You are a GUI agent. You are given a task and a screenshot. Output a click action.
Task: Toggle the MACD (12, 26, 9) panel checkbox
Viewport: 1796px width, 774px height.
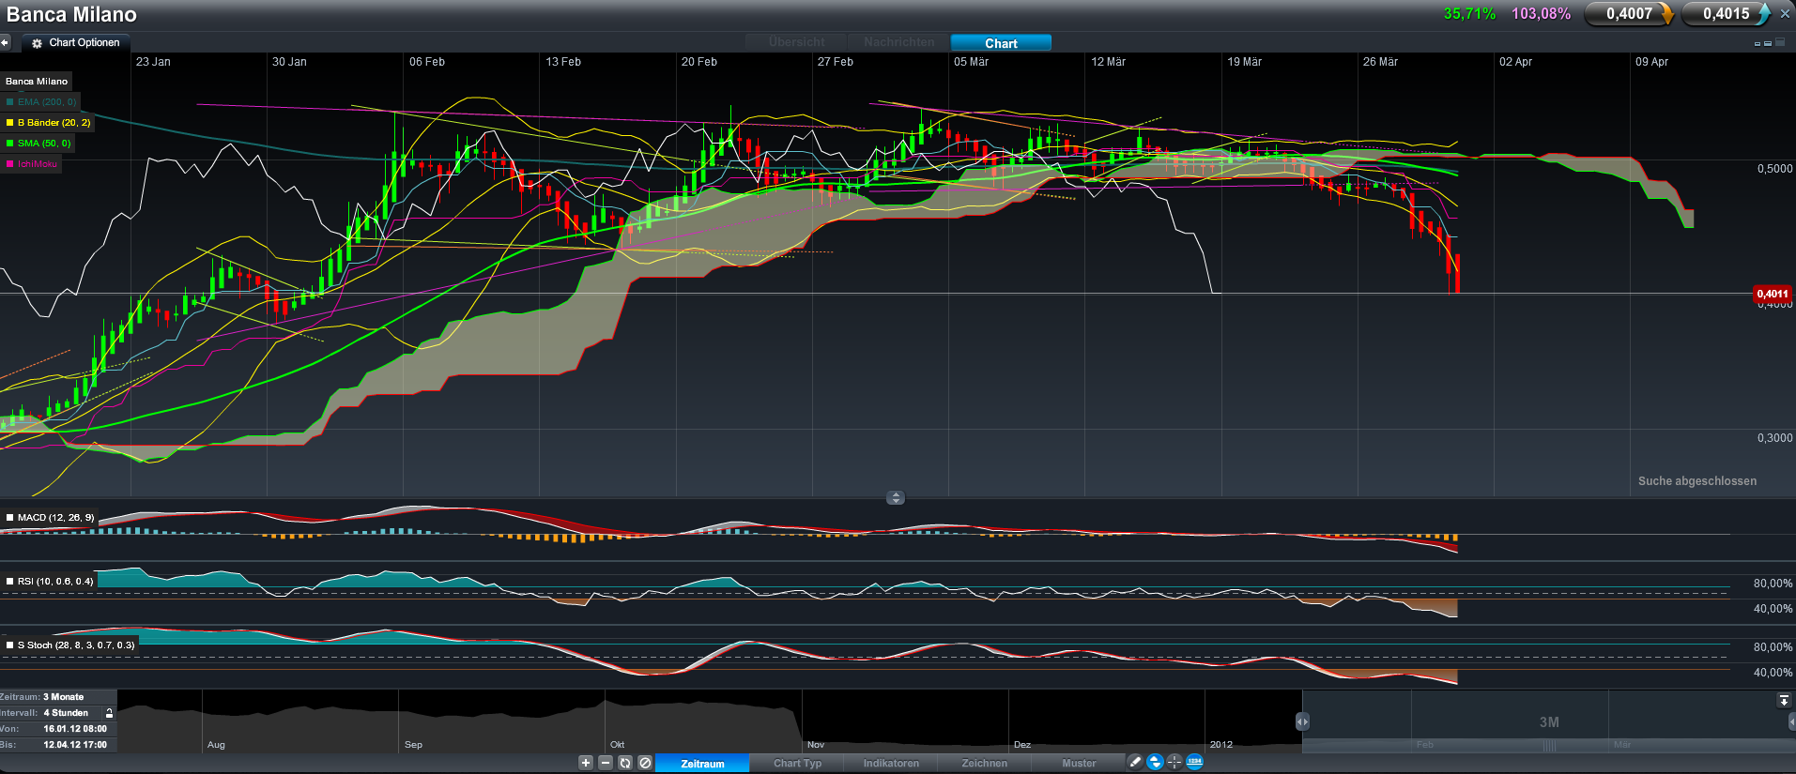click(10, 518)
